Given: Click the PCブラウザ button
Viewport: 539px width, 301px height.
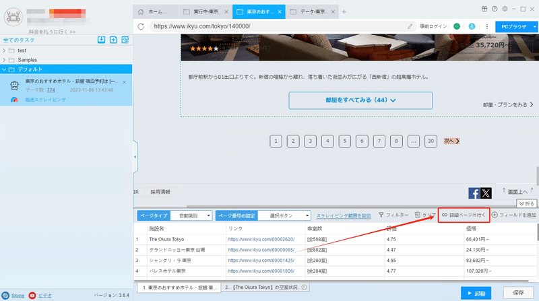Looking at the screenshot, I should pyautogui.click(x=513, y=26).
